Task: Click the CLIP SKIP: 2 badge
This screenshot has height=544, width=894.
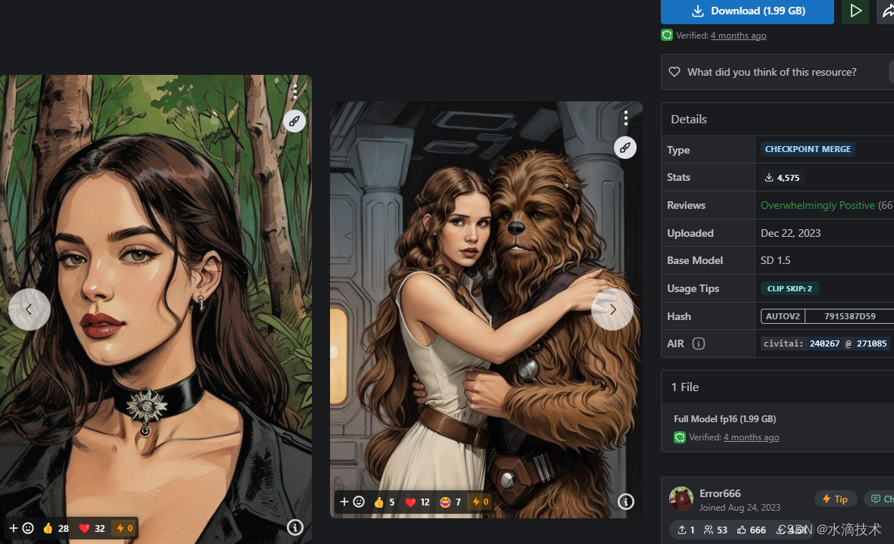Action: pyautogui.click(x=789, y=288)
